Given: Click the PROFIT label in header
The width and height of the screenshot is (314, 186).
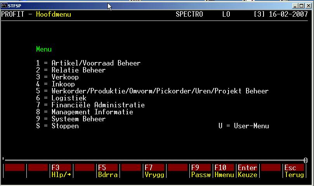Looking at the screenshot, I should tap(13, 14).
